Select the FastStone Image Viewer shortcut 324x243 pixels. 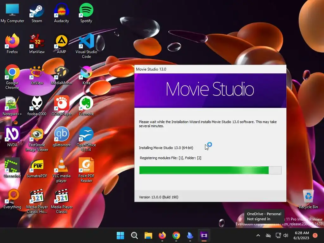(37, 139)
